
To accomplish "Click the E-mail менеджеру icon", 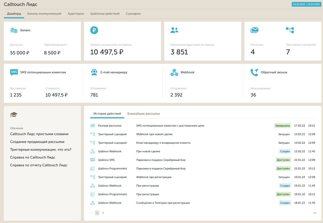I will tap(94, 72).
